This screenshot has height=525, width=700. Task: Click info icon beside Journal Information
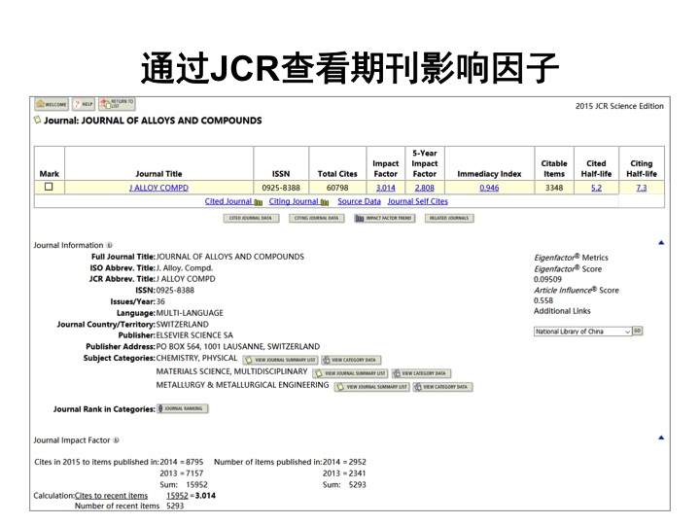coord(109,245)
